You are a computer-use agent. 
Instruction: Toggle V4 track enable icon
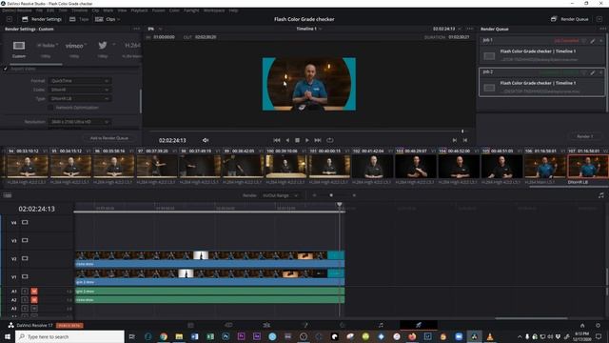(x=25, y=222)
